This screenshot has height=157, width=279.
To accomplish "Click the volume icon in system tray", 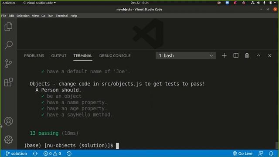I will [259, 3].
